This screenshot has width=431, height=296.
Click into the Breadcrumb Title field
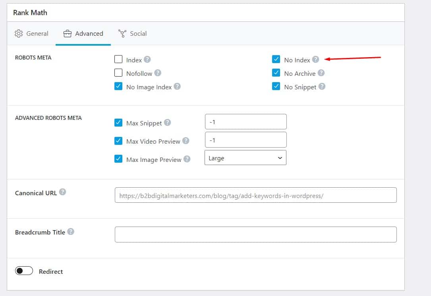tap(256, 234)
